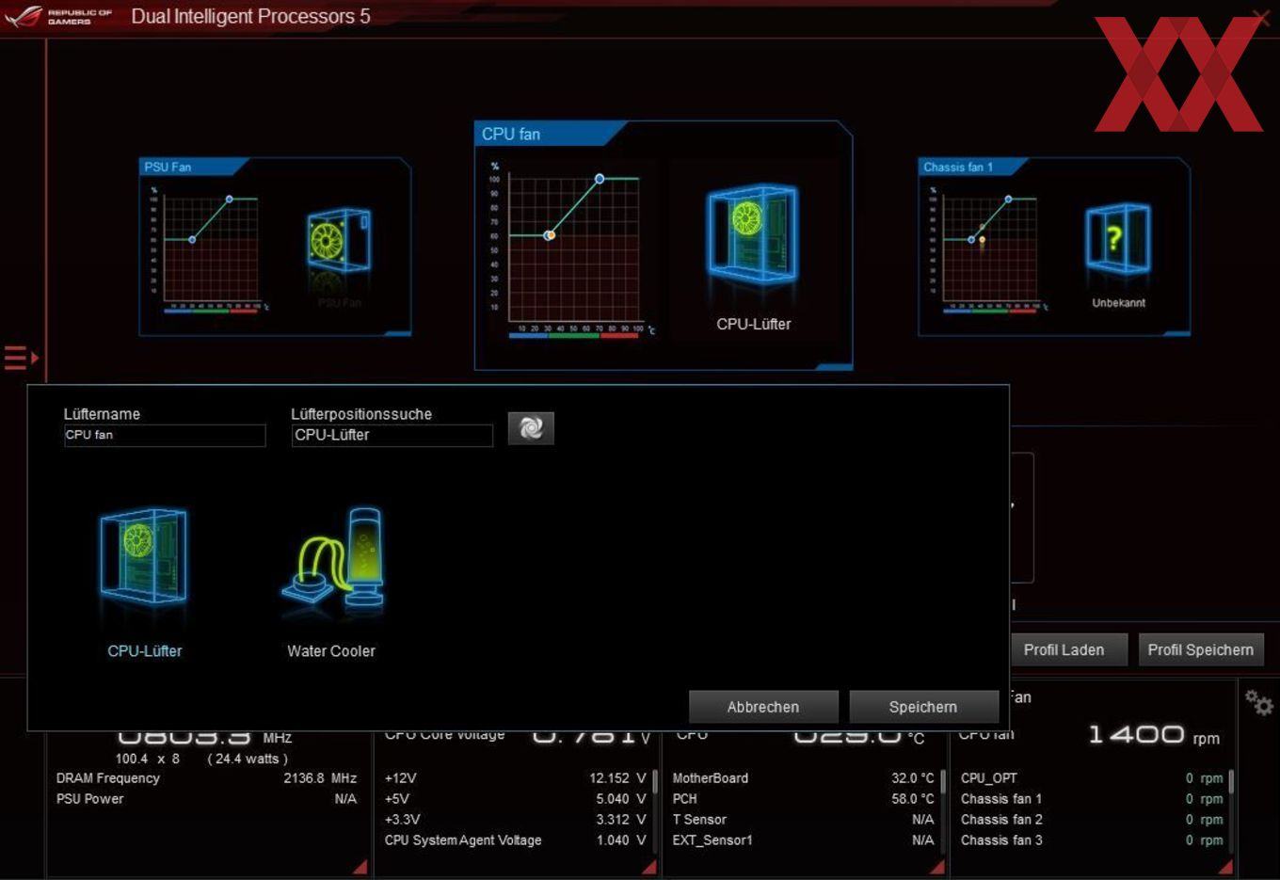Expand the temperature panel corner arrow

click(x=936, y=867)
